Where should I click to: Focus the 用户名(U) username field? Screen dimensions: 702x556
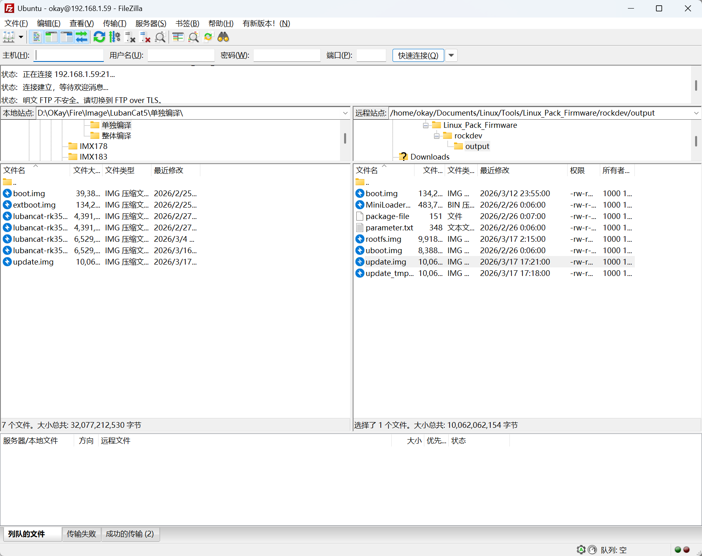(181, 55)
